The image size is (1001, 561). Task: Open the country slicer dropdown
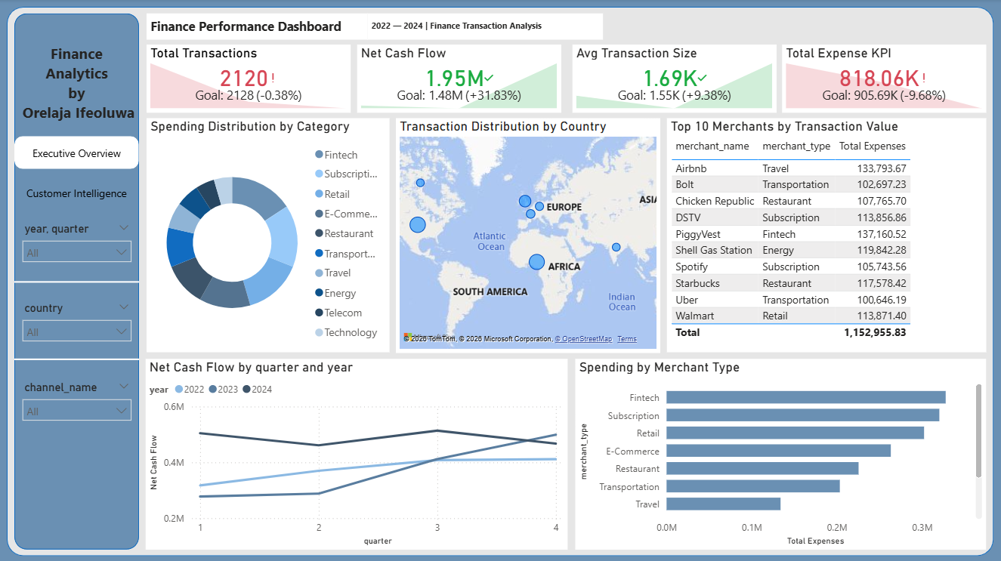[x=78, y=331]
